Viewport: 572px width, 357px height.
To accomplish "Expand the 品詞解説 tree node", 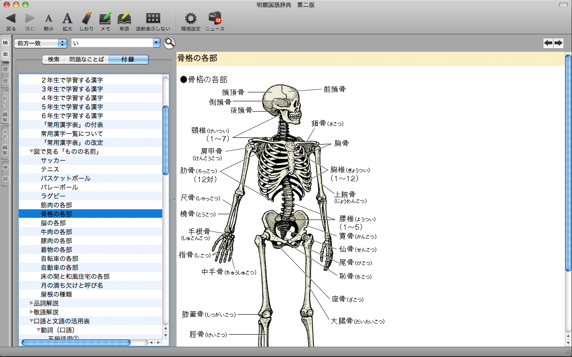I will tap(31, 303).
